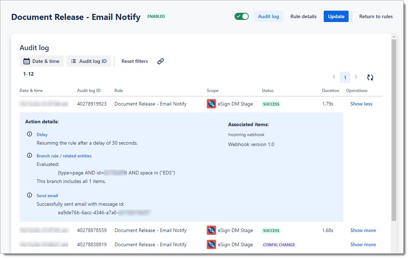Expand audit entry 40278878559 with Show more

pyautogui.click(x=363, y=230)
